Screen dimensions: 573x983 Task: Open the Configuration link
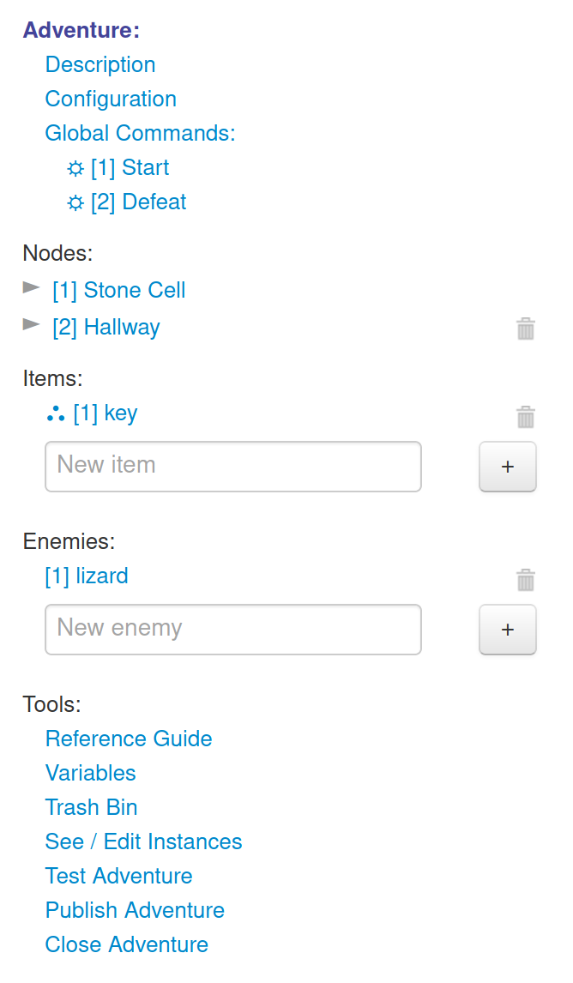[x=111, y=99]
